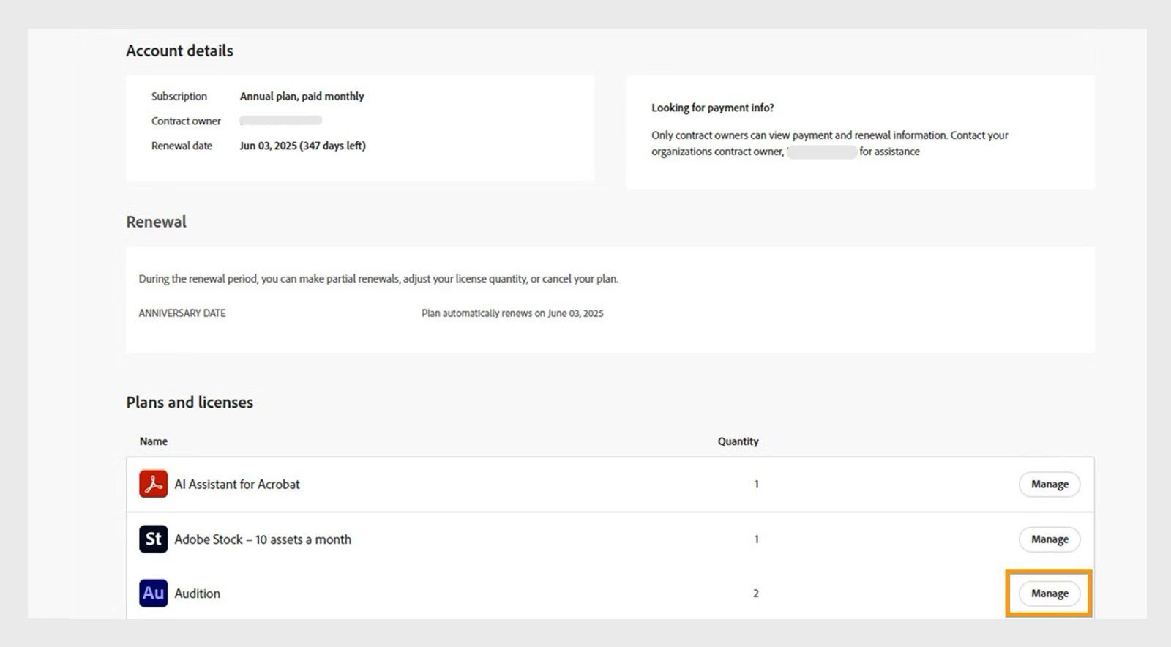Click the Renewal section heading
Viewport: 1171px width, 647px height.
[156, 222]
